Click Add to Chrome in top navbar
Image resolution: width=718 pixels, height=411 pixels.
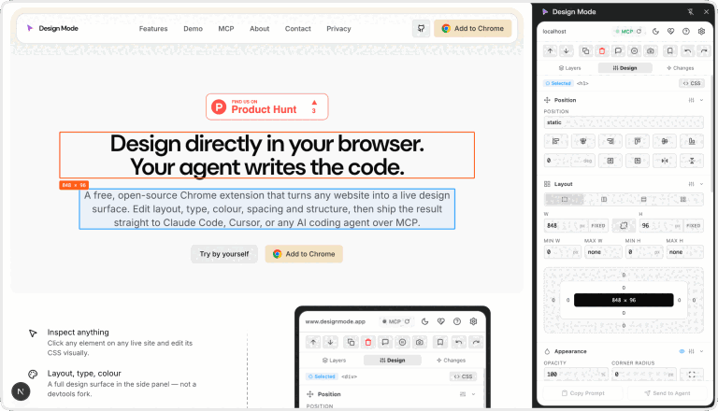[x=472, y=28]
